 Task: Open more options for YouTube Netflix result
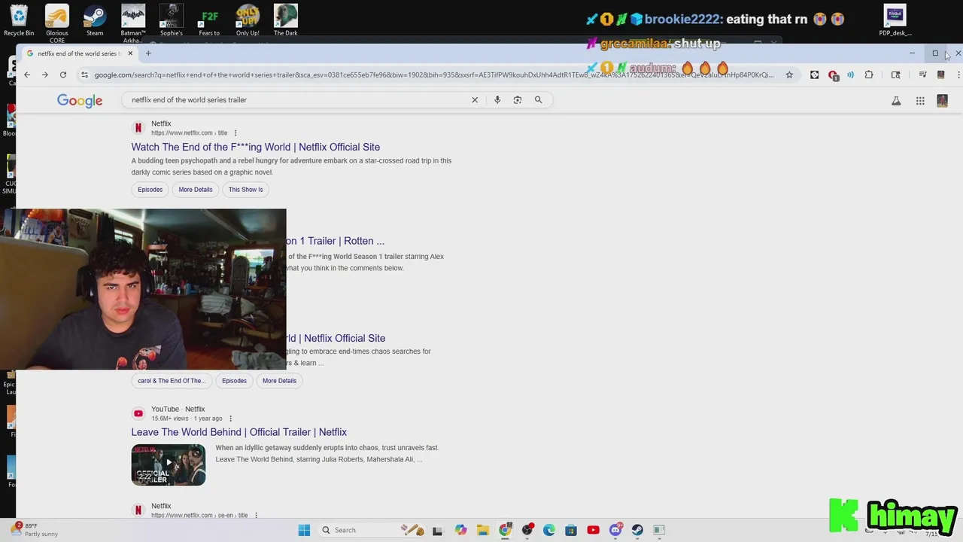[230, 419]
